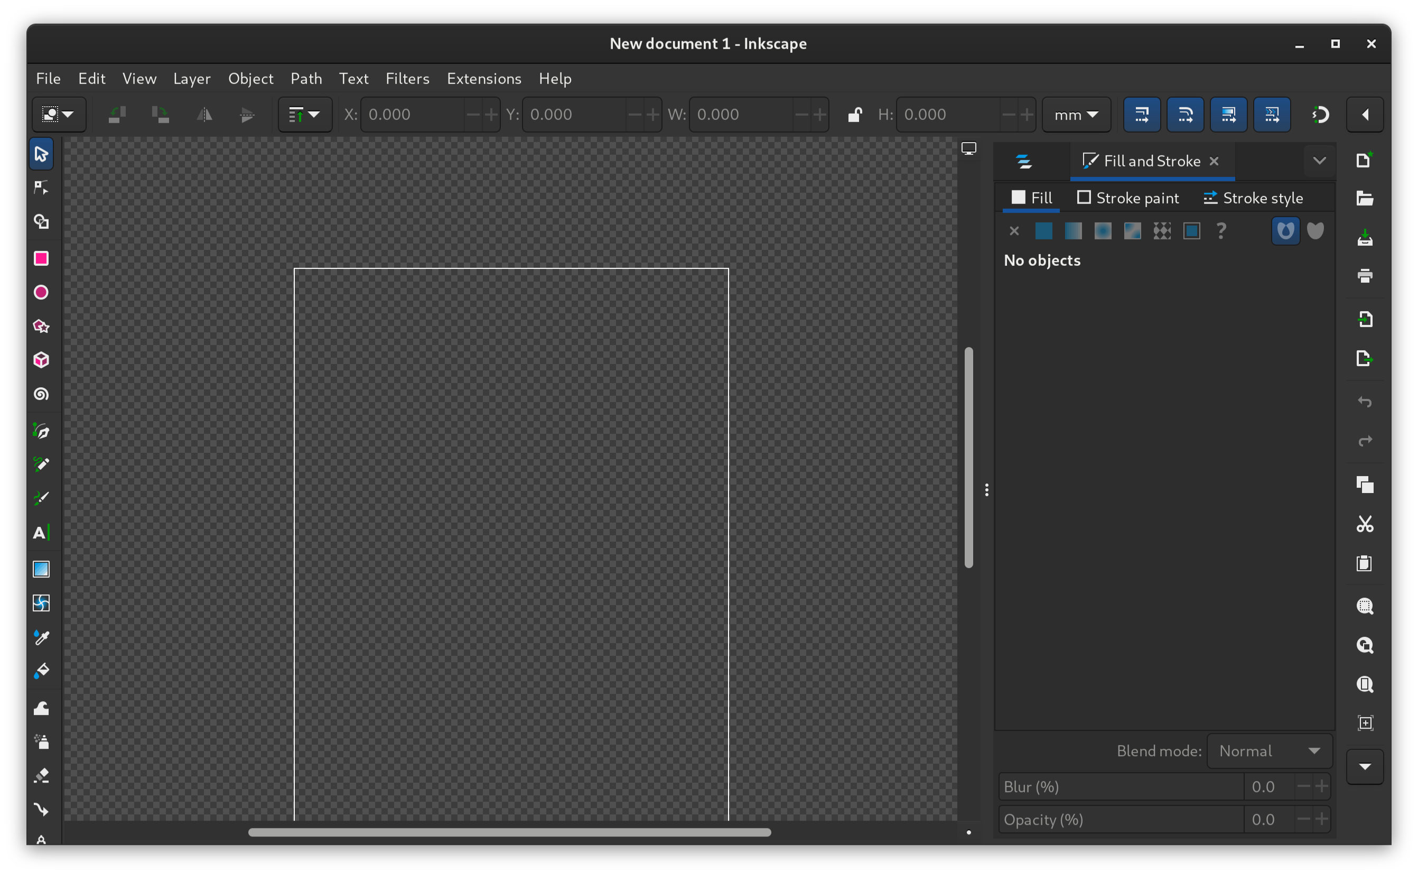Open the Blend mode Normal dropdown
The width and height of the screenshot is (1418, 874).
1269,751
